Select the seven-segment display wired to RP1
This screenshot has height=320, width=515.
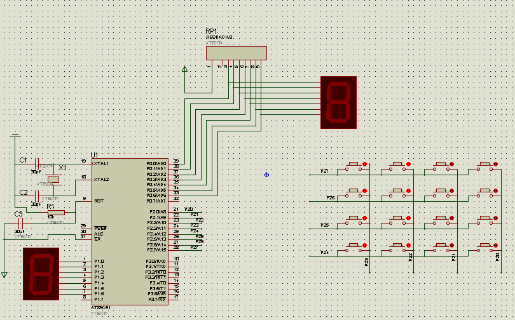339,102
